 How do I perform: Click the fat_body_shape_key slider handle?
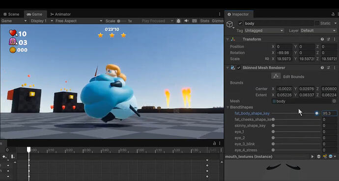[317, 113]
